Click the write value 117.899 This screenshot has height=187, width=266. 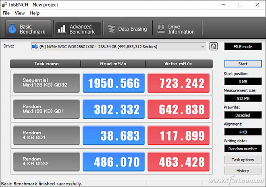point(179,135)
